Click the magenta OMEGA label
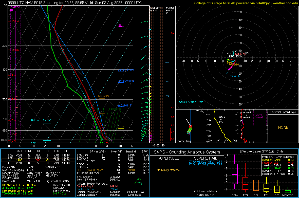The height and width of the screenshot is (198, 299). pyautogui.click(x=16, y=7)
